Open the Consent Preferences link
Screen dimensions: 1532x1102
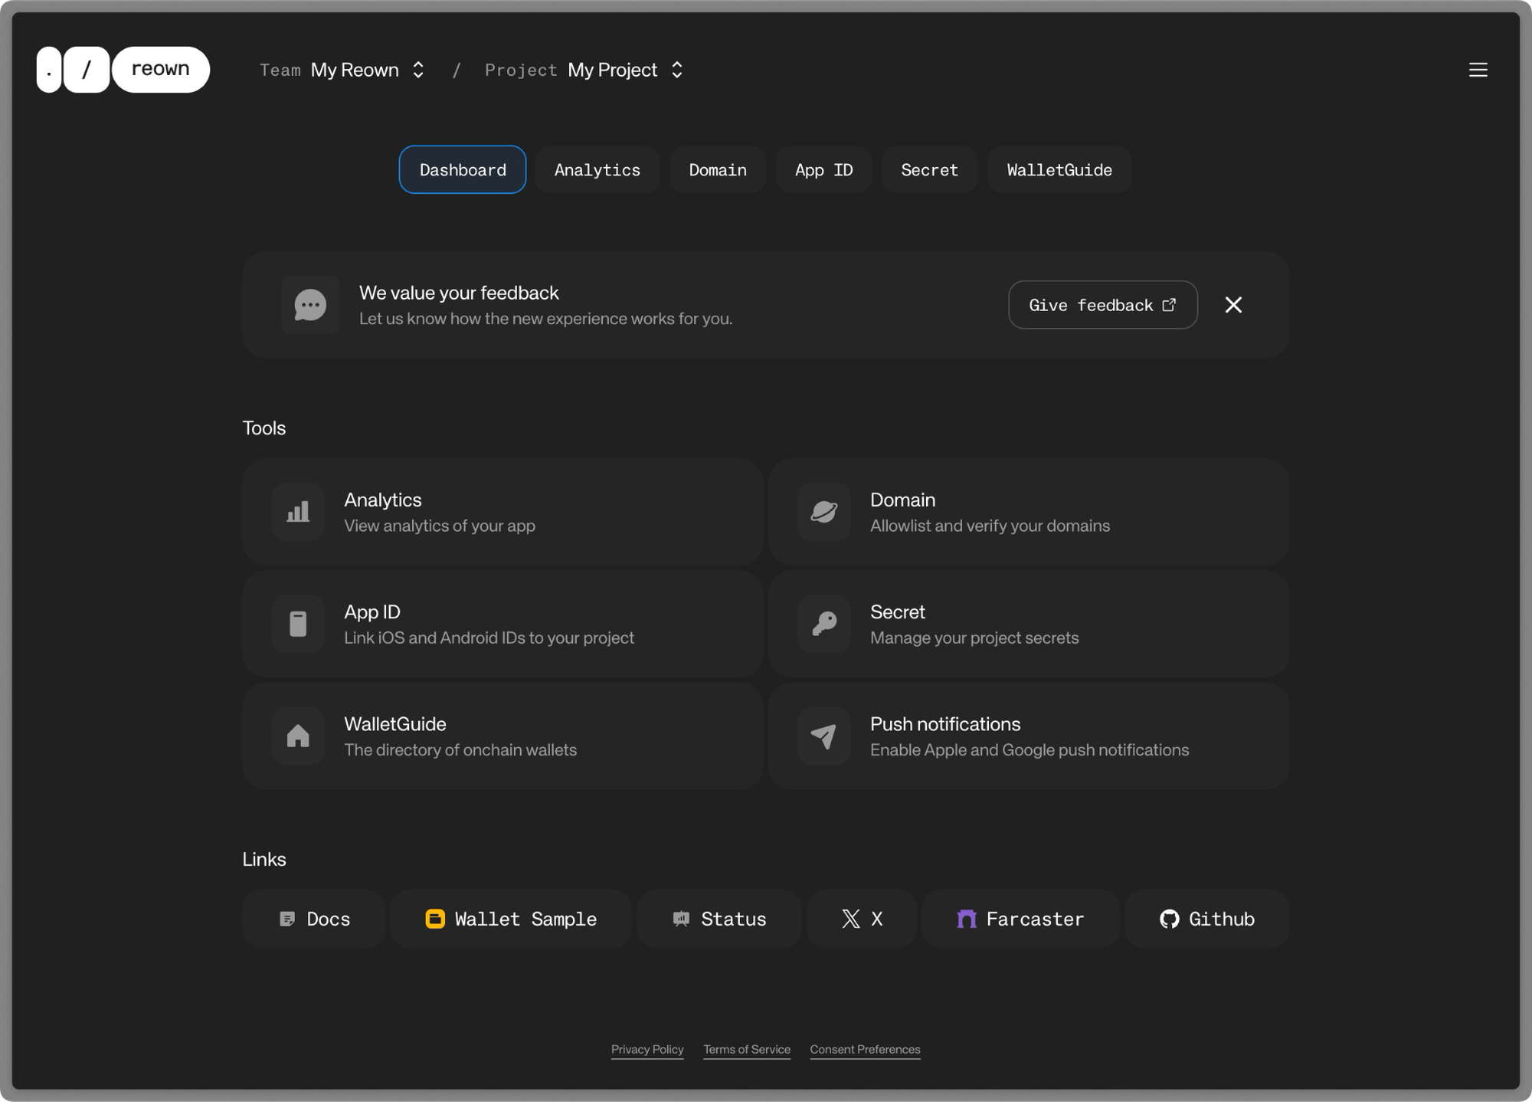coord(865,1049)
